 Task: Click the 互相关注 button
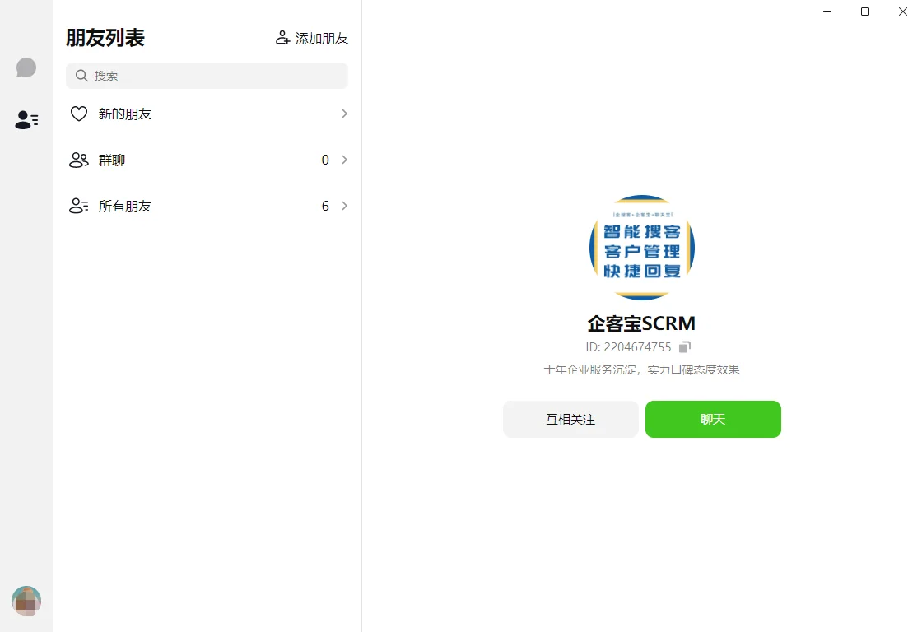570,419
